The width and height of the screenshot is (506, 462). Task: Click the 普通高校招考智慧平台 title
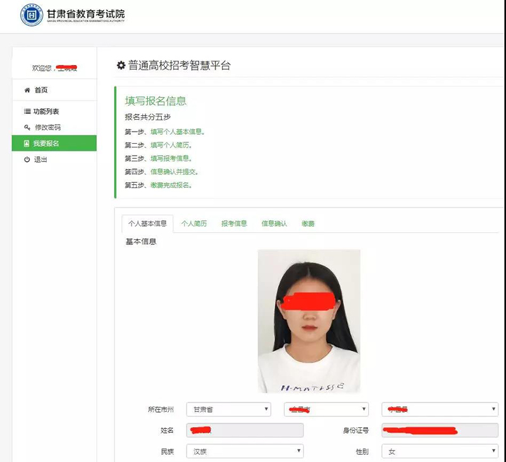click(180, 65)
